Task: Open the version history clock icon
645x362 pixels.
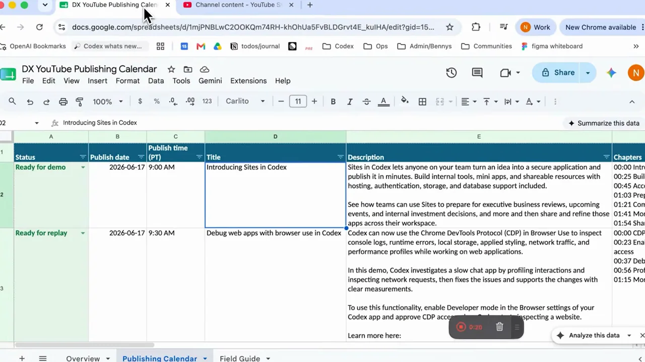Action: click(451, 72)
